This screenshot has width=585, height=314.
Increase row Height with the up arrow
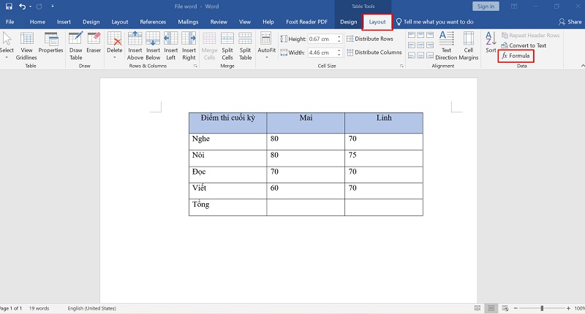[x=339, y=37]
